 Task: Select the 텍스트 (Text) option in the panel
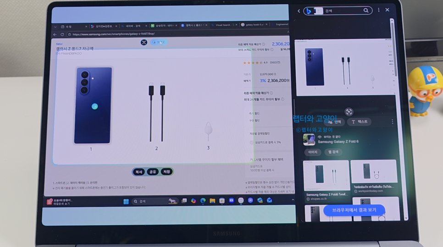(x=360, y=121)
